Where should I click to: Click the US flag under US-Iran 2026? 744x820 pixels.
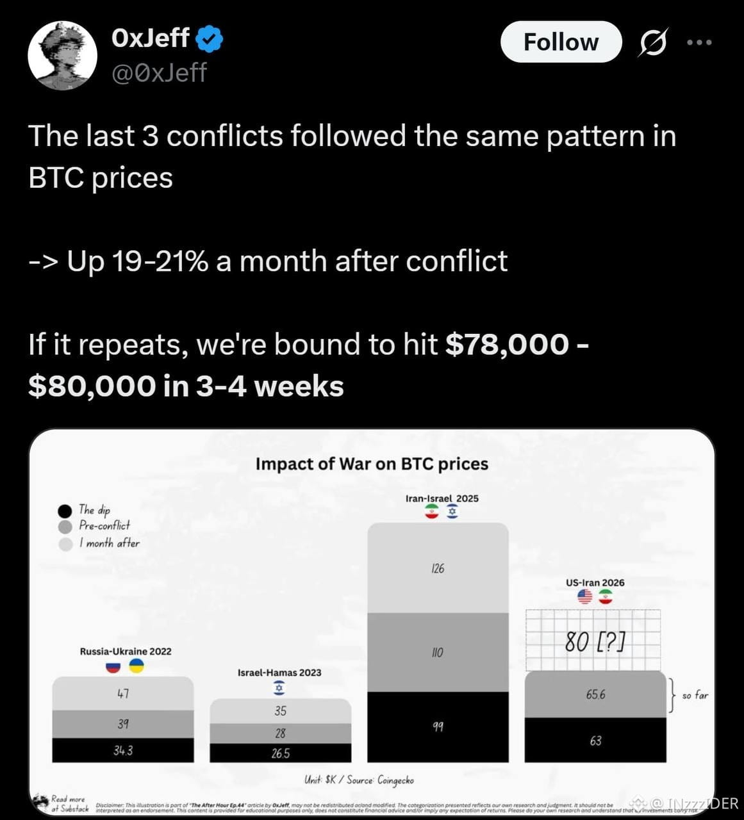[x=584, y=596]
